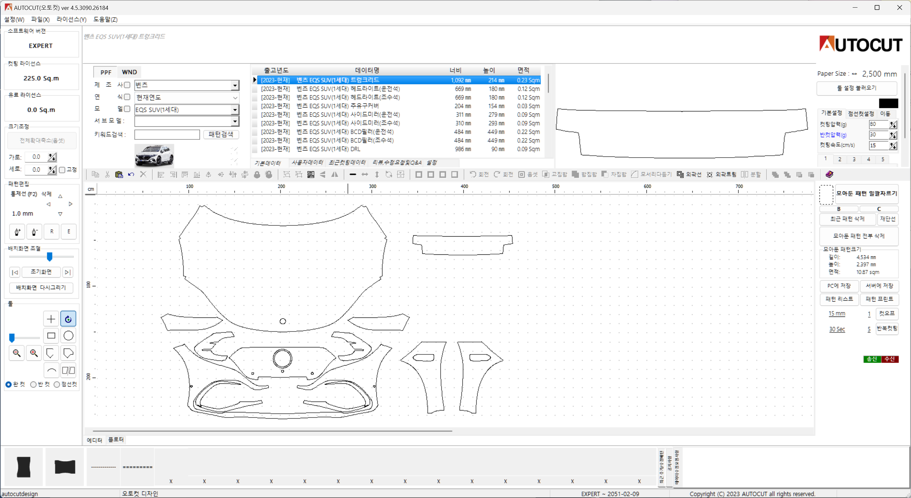
Task: Select the arc curve drawing tool
Action: click(x=51, y=370)
